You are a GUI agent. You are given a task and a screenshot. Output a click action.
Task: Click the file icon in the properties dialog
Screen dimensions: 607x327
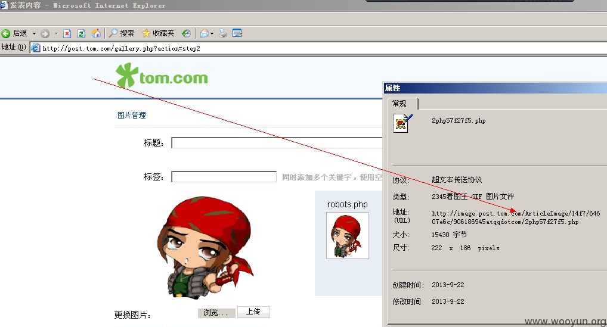[x=402, y=123]
